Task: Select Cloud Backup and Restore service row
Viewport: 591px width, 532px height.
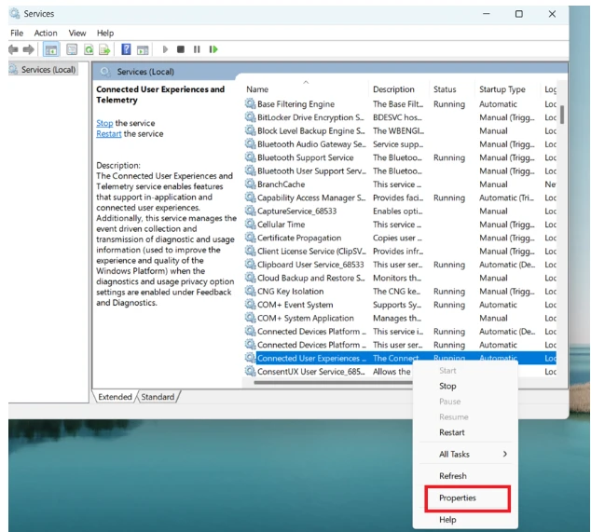Action: pyautogui.click(x=400, y=278)
